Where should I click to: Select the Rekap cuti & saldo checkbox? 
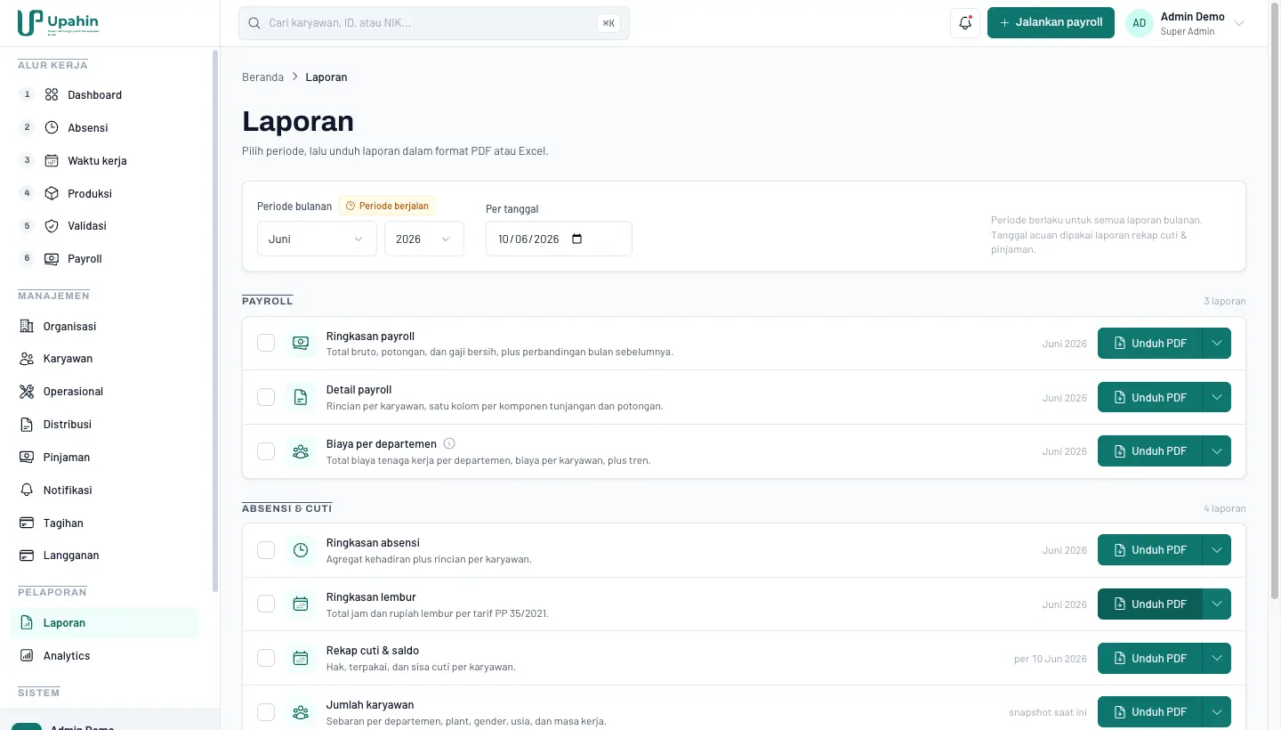[x=266, y=659]
